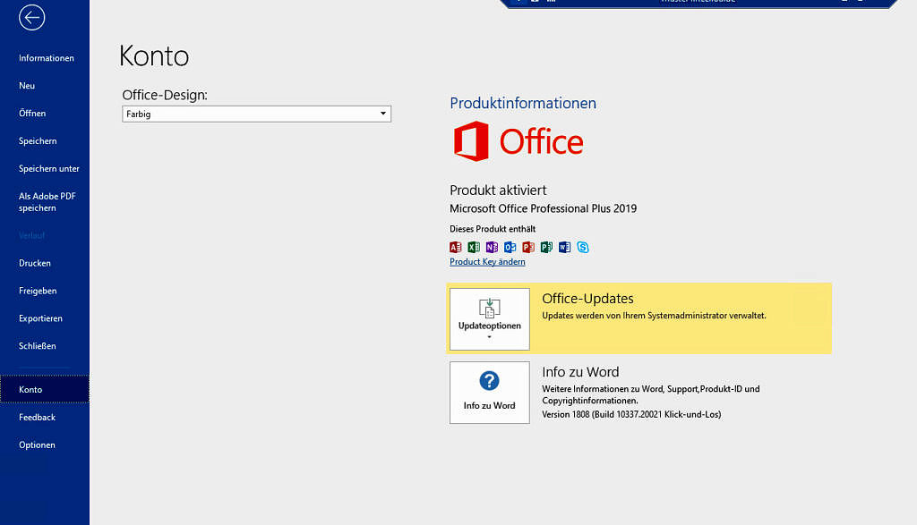Click the Outlook icon in product list
This screenshot has width=917, height=525.
[x=510, y=247]
